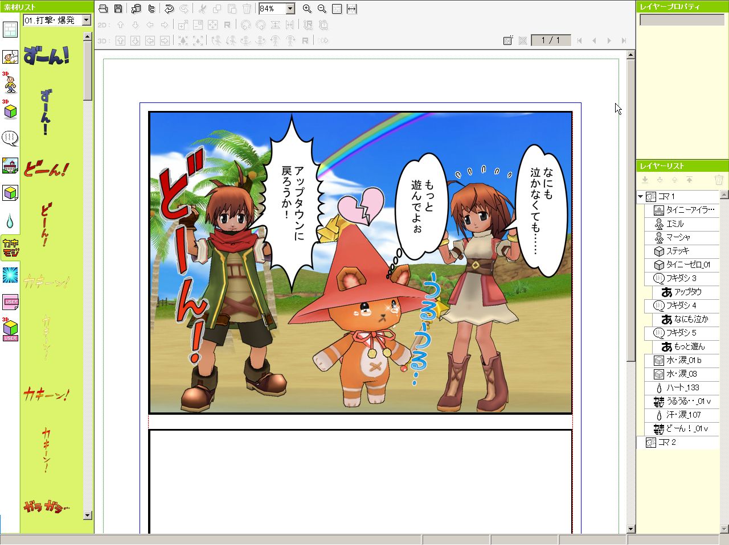Viewport: 729px width, 545px height.
Task: Pick the red ガラガラ lettering thumbnail
Action: pyautogui.click(x=47, y=506)
